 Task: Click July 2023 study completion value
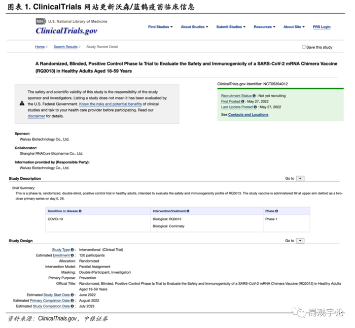click(x=87, y=306)
